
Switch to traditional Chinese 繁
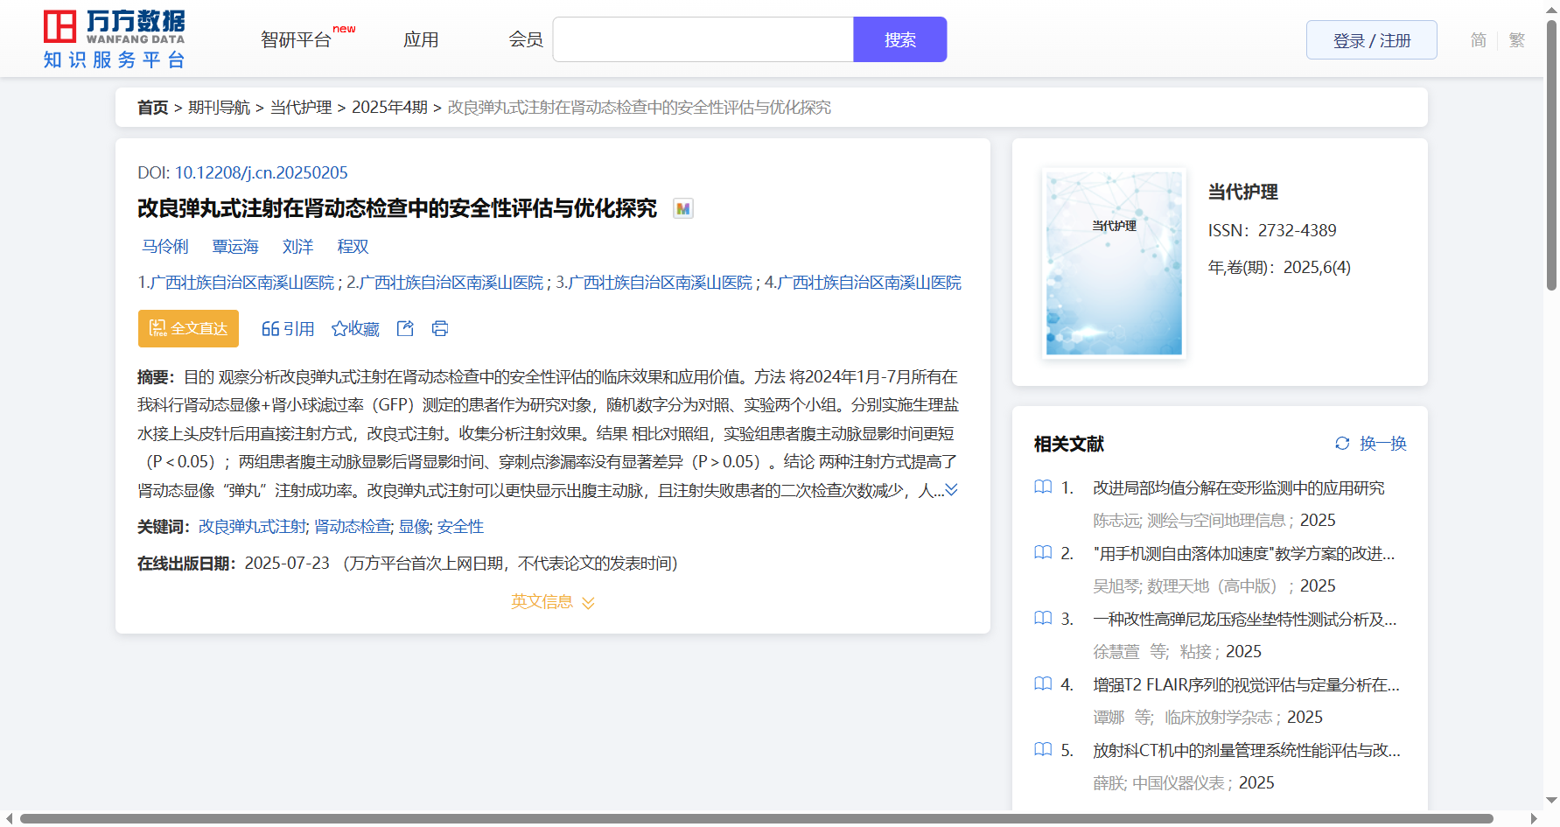coord(1517,40)
